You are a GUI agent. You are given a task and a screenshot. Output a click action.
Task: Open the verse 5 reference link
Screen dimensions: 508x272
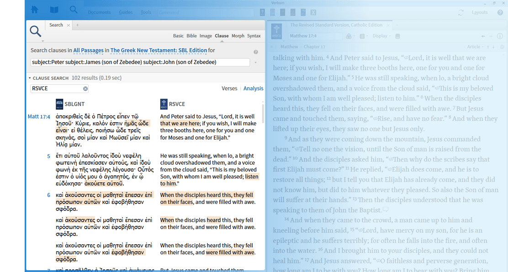(x=48, y=156)
